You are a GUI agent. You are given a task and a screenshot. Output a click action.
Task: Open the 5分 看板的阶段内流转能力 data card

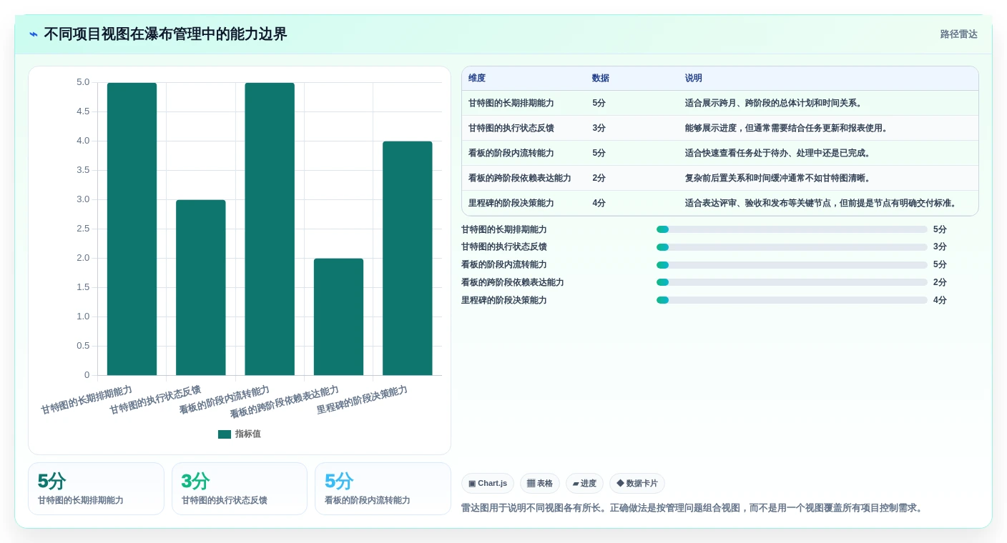click(383, 489)
